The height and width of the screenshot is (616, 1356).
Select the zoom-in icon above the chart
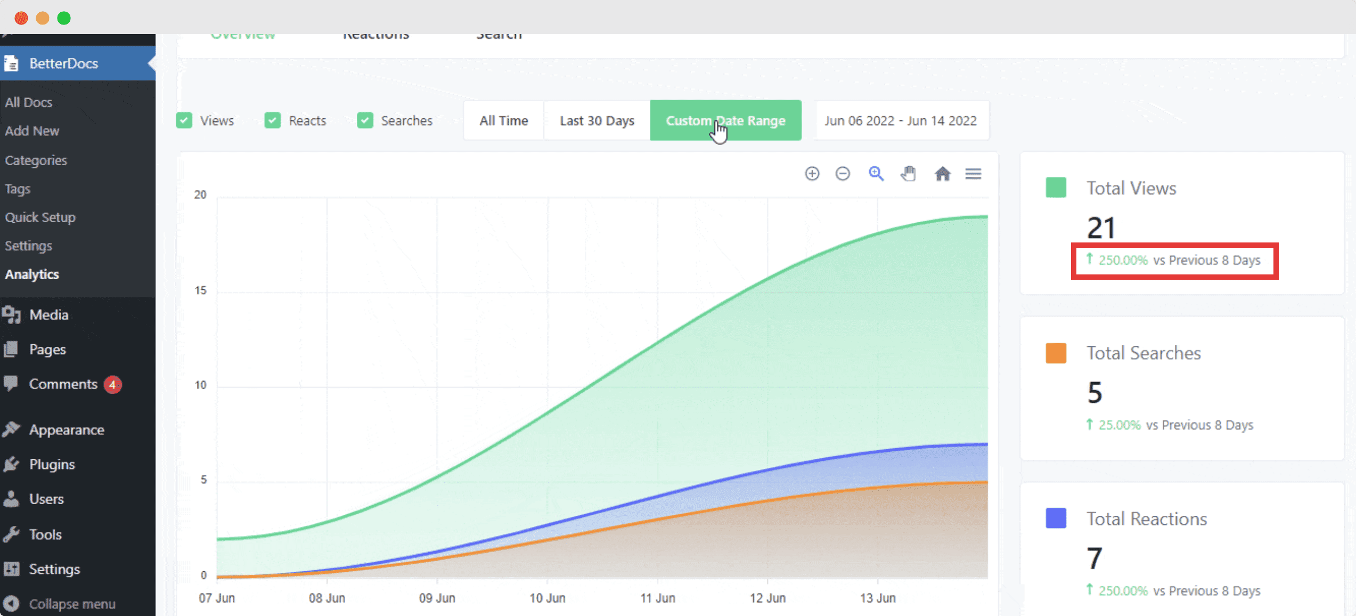pyautogui.click(x=812, y=174)
